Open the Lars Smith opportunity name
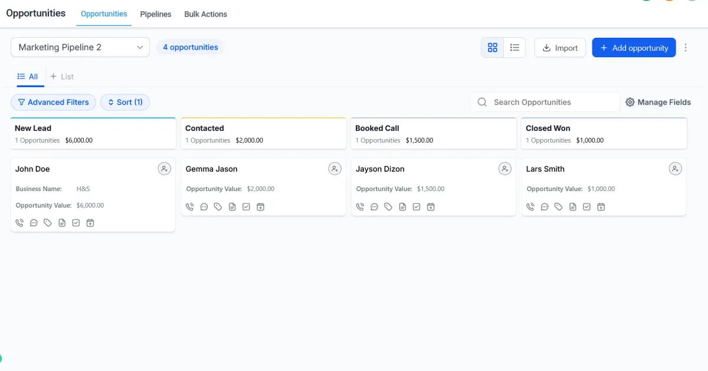 (545, 169)
